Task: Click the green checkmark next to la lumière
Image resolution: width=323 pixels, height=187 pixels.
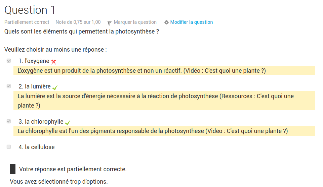Action: pos(55,87)
